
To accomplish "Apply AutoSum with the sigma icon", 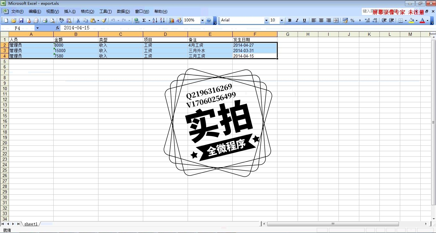I will click(144, 20).
